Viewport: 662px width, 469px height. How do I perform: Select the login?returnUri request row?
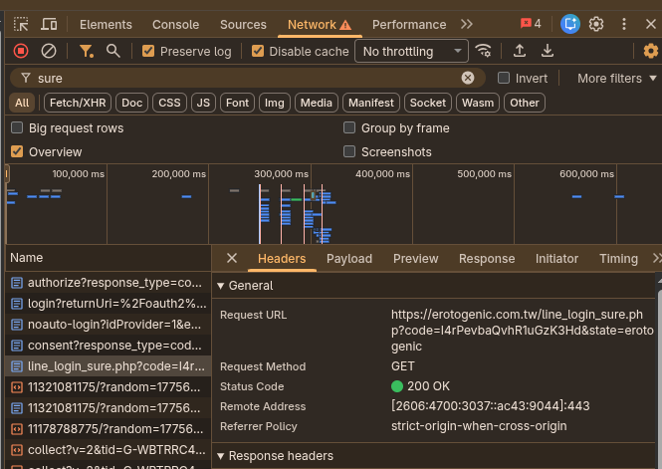pyautogui.click(x=109, y=303)
